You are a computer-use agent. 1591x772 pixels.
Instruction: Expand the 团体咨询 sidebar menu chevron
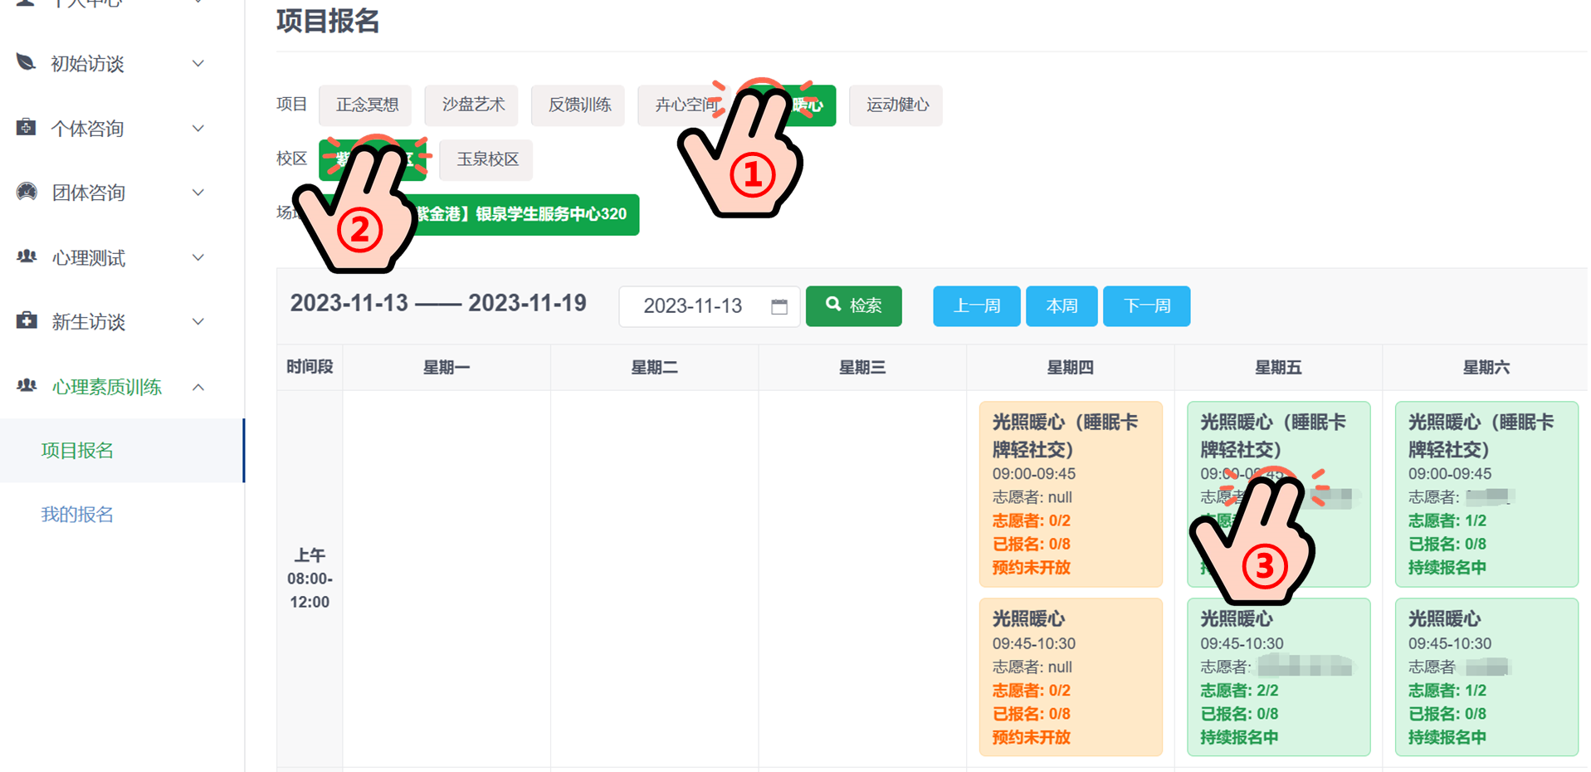pyautogui.click(x=198, y=193)
